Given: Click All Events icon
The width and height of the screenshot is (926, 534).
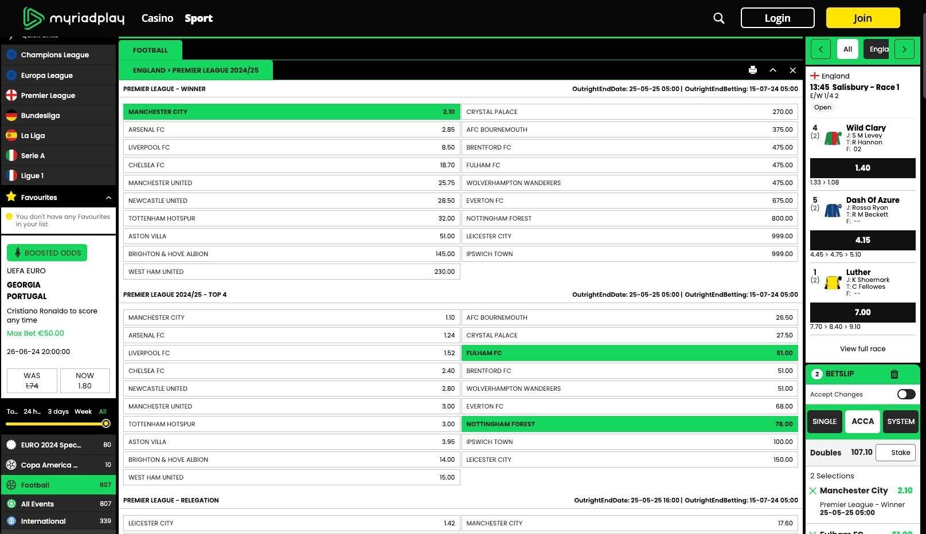Looking at the screenshot, I should [11, 504].
